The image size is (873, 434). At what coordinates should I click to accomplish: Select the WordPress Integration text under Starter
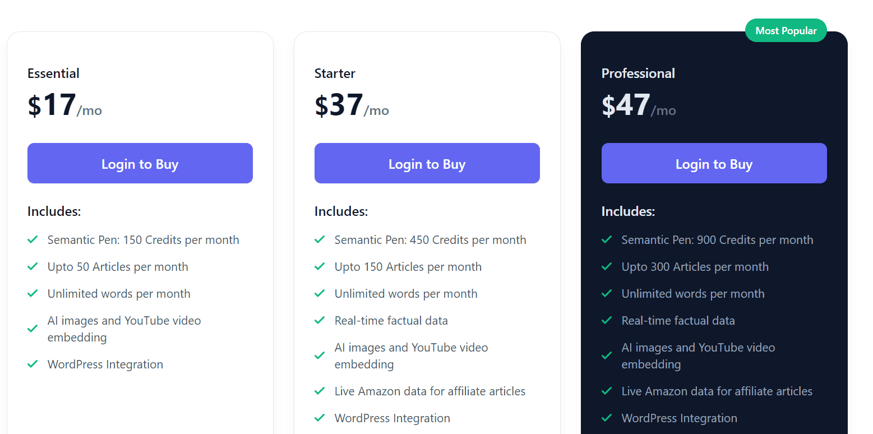click(392, 418)
